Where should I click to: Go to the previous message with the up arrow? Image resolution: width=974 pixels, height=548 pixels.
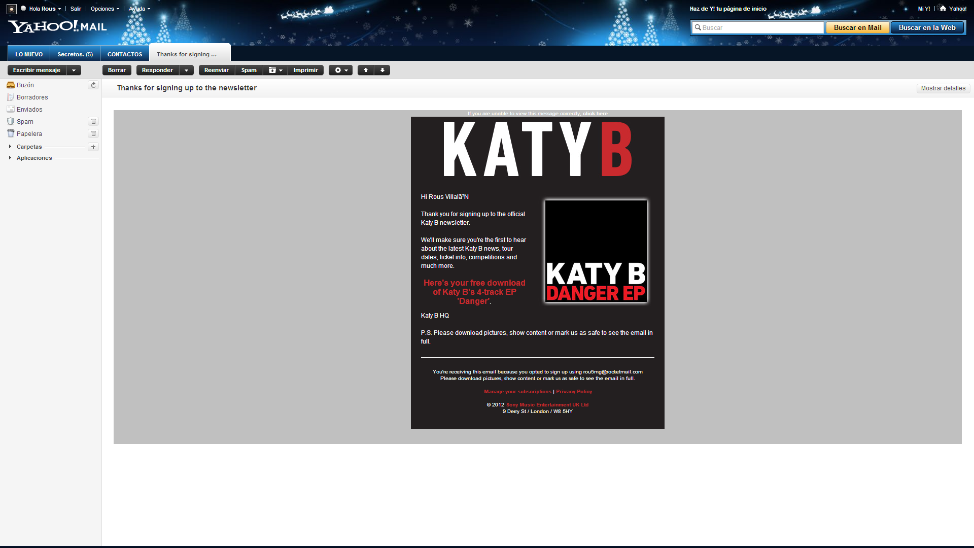click(366, 70)
